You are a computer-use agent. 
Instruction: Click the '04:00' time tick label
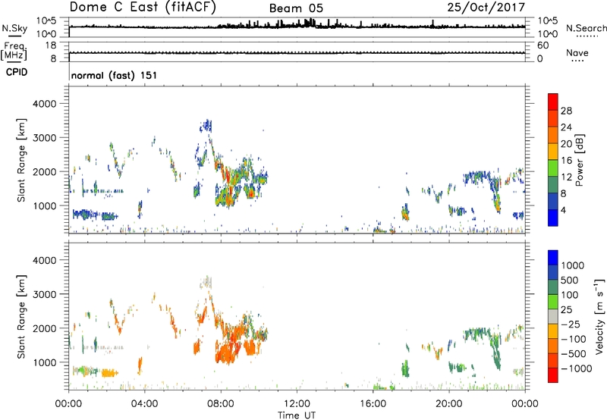coord(144,404)
